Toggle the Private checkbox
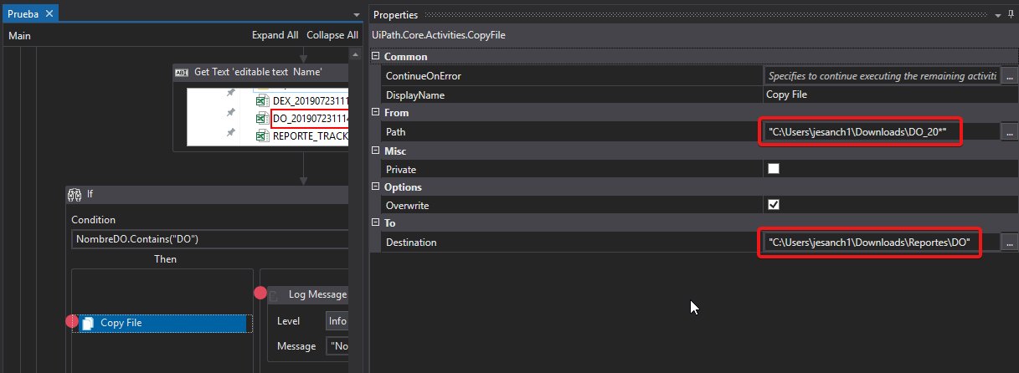 pyautogui.click(x=774, y=169)
